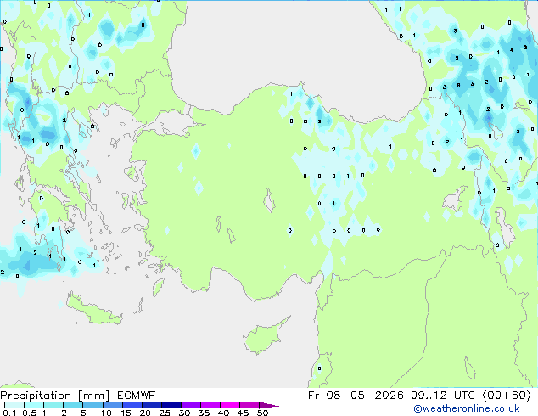Image resolution: width=538 pixels, height=416 pixels.
Task: Click the 0.1–0.5 mm legend color box
Action: pos(14,405)
